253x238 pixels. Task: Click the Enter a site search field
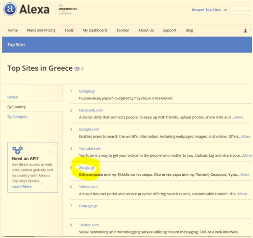click(x=241, y=10)
